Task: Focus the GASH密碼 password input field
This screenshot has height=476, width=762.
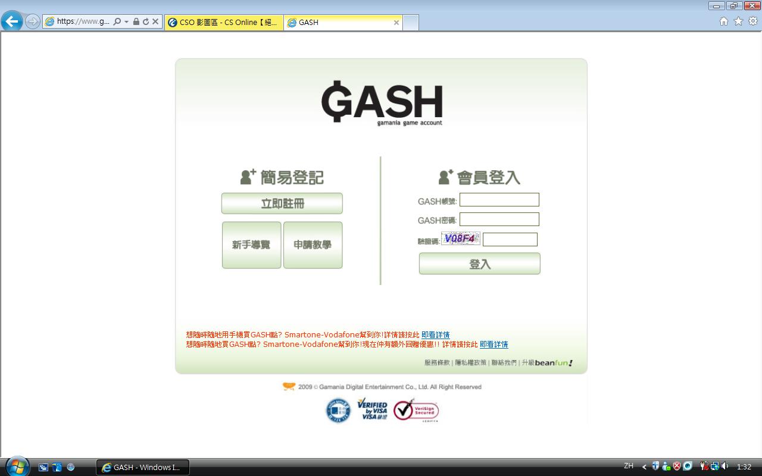Action: point(499,220)
